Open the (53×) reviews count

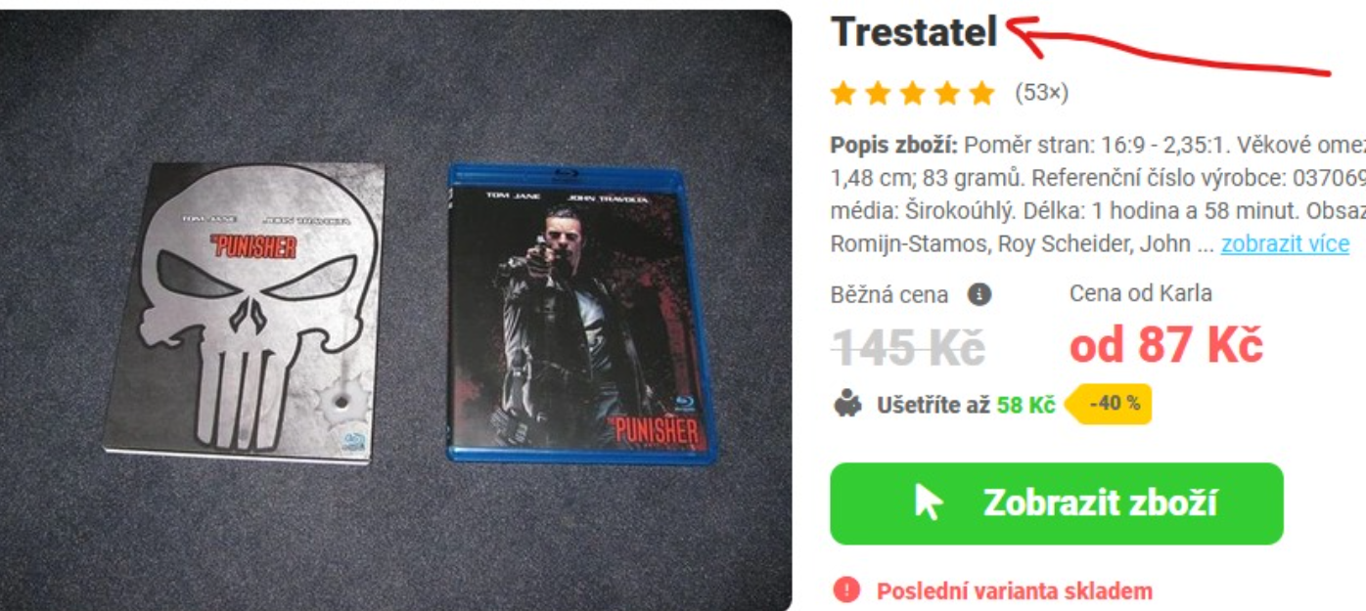click(x=1041, y=94)
